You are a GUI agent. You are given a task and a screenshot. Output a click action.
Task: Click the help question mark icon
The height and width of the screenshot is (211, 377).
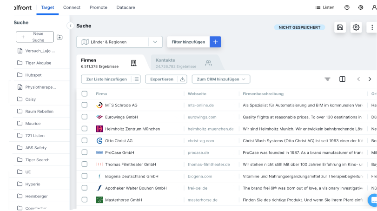[347, 7]
